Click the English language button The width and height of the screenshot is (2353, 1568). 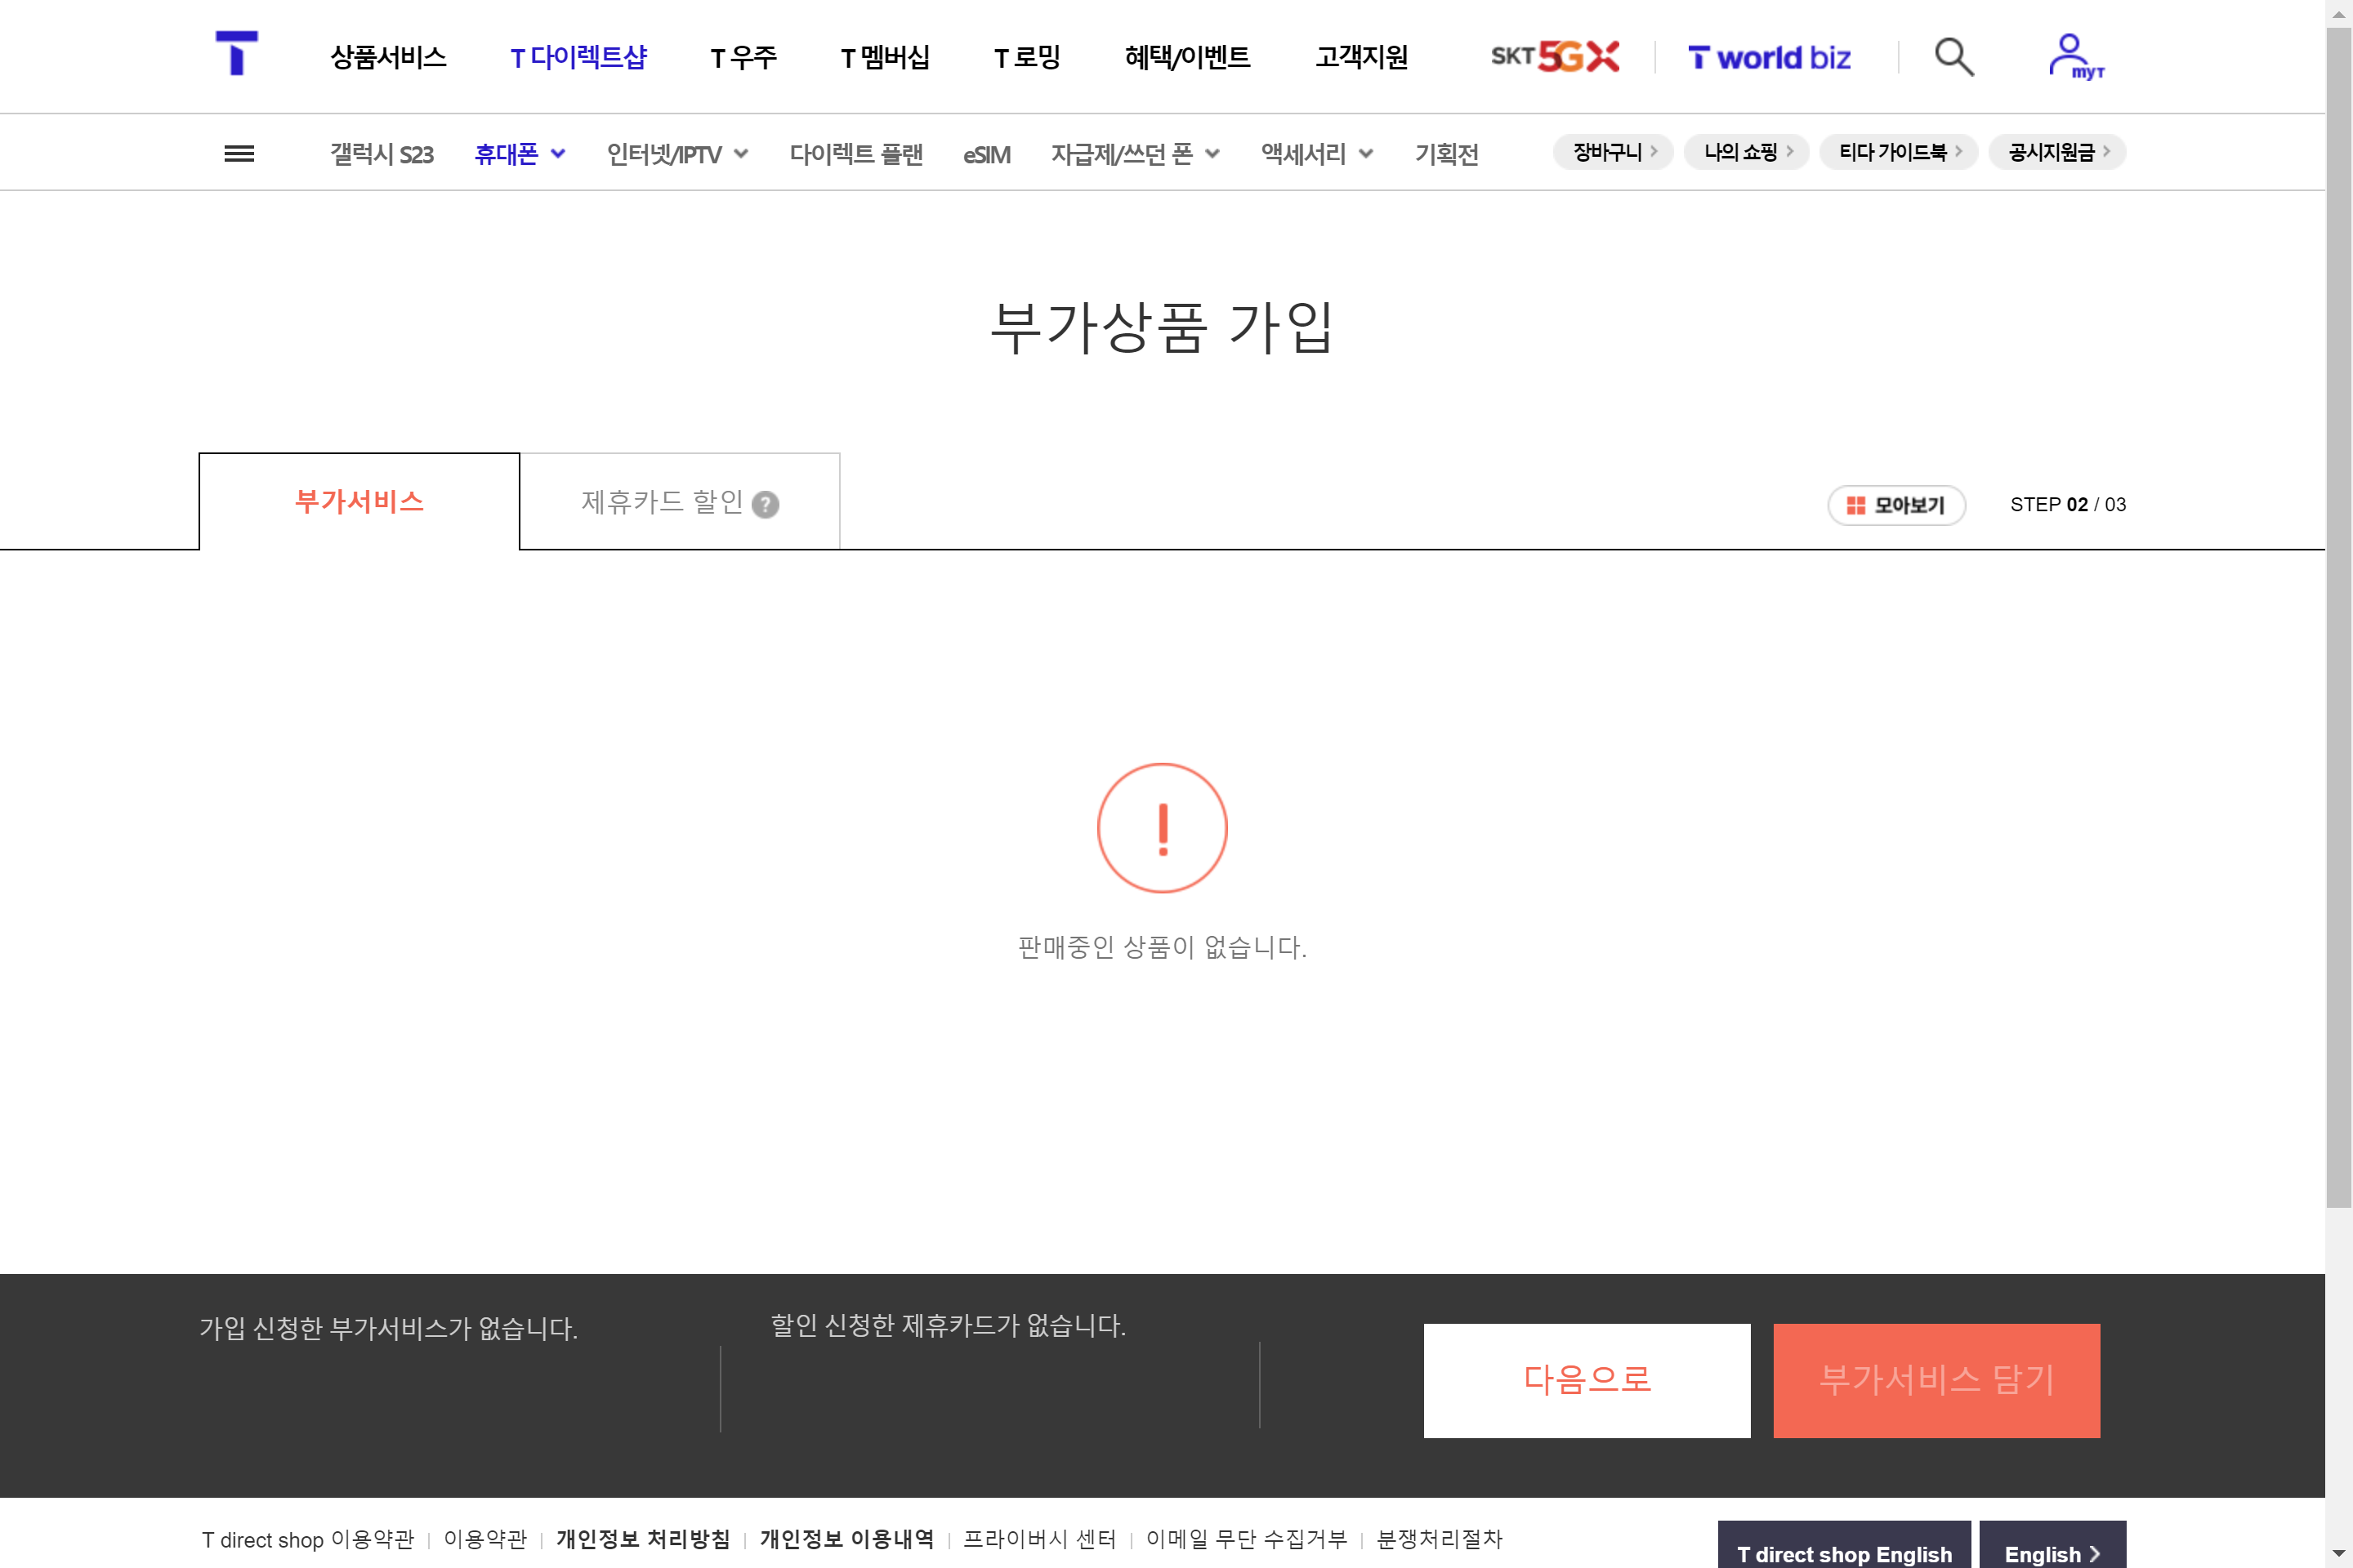pyautogui.click(x=2052, y=1552)
